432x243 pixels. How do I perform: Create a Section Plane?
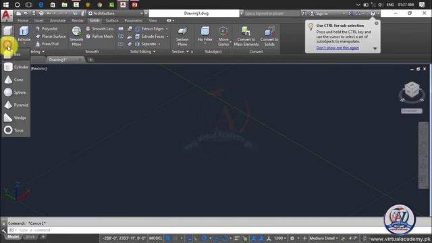point(182,36)
